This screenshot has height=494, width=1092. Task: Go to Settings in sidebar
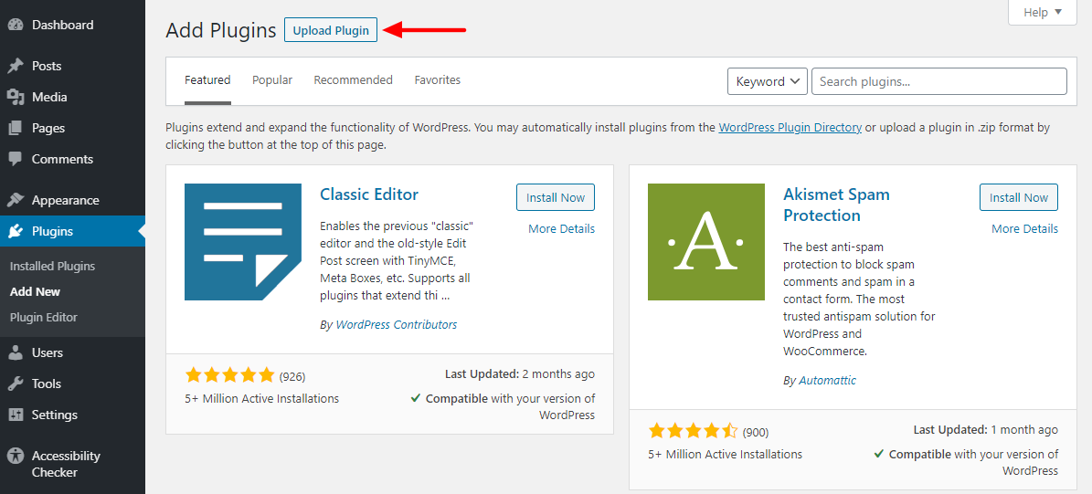pos(55,415)
